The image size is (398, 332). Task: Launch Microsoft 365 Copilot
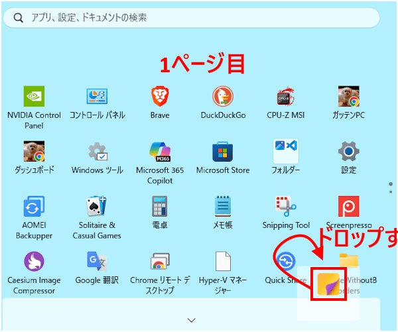click(160, 151)
